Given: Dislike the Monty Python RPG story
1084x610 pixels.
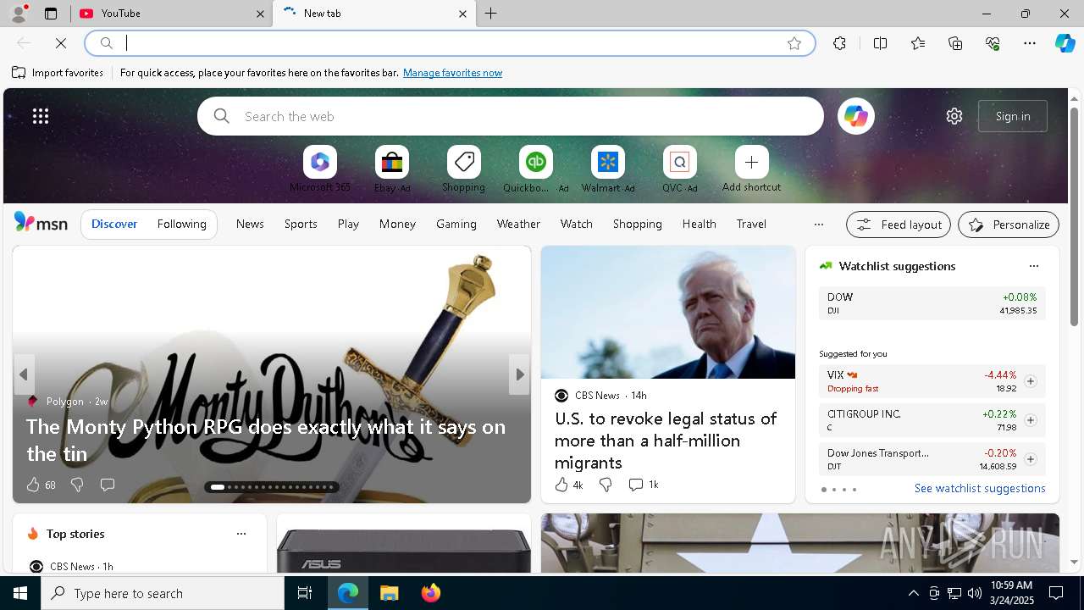Looking at the screenshot, I should [77, 485].
